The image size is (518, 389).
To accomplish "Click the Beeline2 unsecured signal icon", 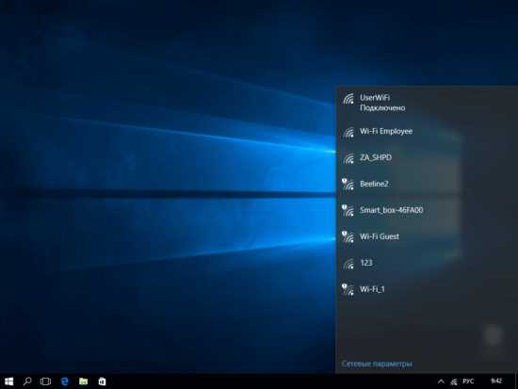I will [x=348, y=184].
